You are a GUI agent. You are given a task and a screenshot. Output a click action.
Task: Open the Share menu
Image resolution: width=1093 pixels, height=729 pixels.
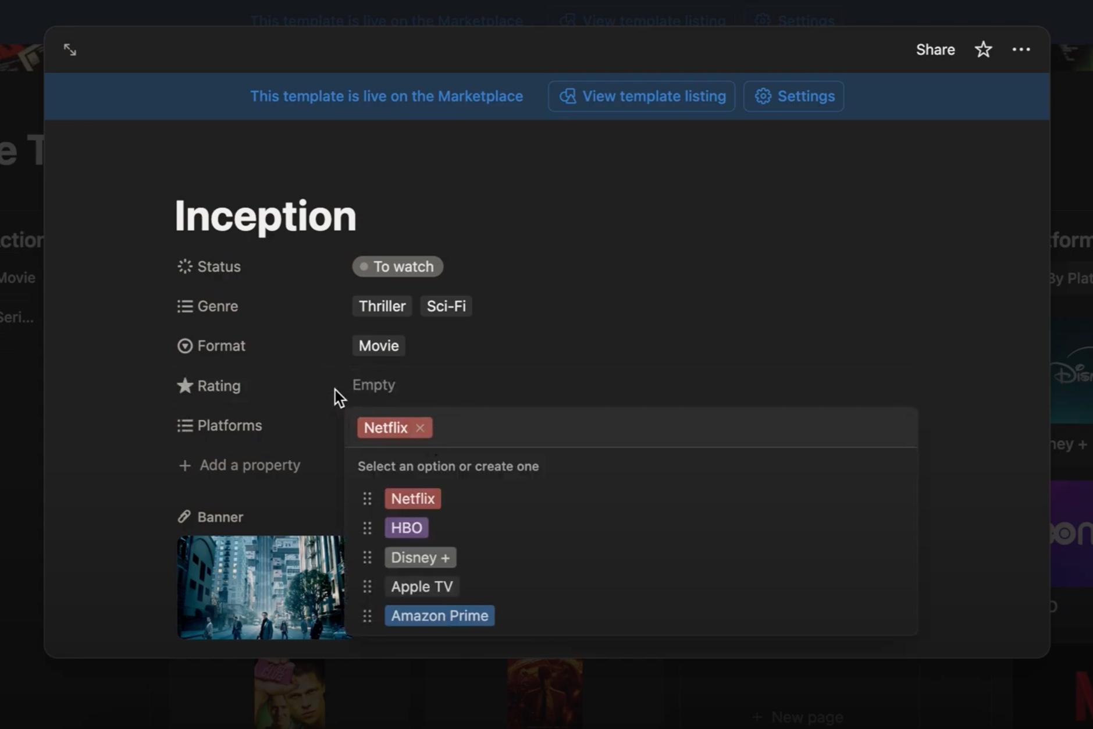(x=935, y=50)
